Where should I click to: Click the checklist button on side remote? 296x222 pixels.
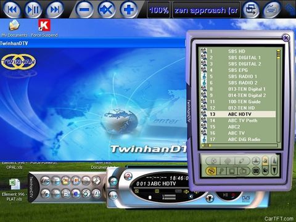pyautogui.click(x=66, y=194)
